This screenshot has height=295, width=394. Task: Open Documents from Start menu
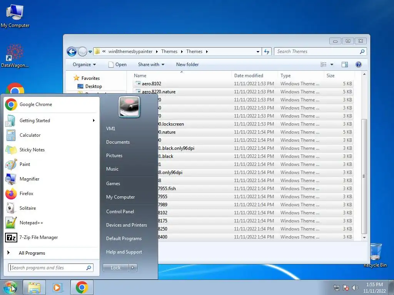[x=118, y=142]
